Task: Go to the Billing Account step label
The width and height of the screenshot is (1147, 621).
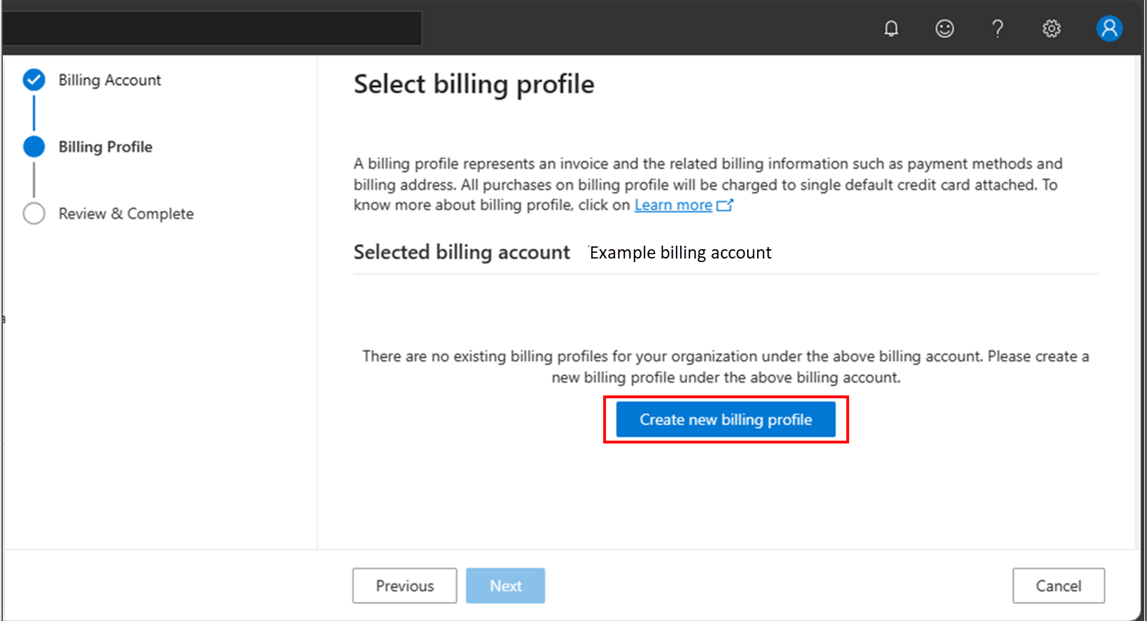Action: [110, 80]
